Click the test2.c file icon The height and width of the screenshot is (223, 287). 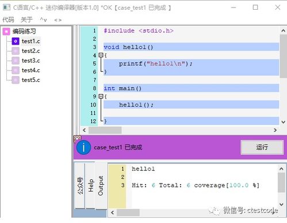(x=16, y=51)
